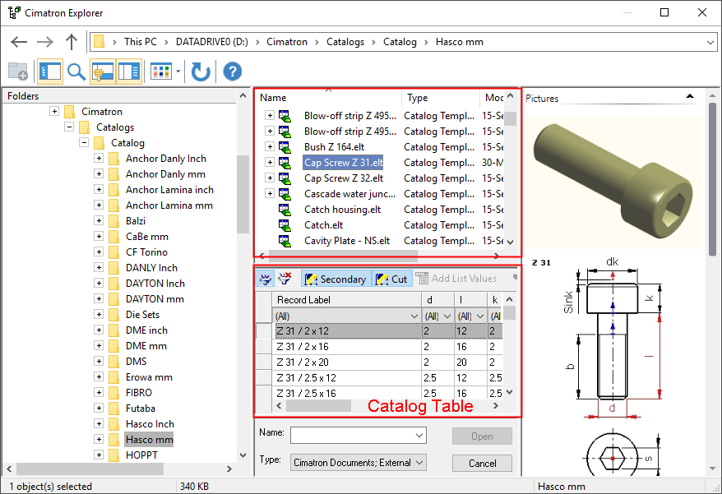Click Hasco mm in the breadcrumb

tap(460, 42)
